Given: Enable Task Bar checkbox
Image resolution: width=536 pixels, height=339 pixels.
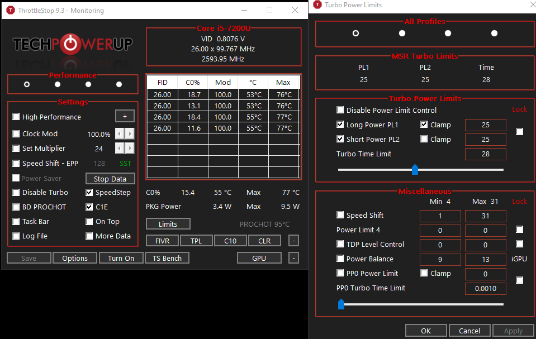Looking at the screenshot, I should point(16,222).
